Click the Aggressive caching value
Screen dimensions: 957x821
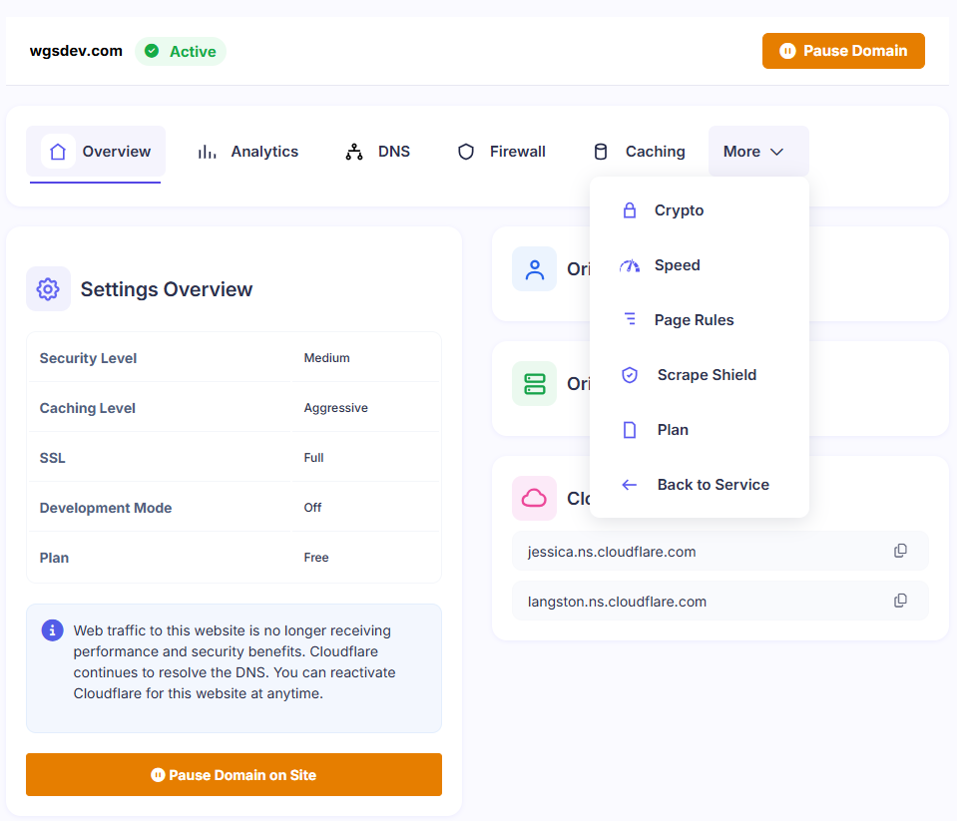[335, 408]
